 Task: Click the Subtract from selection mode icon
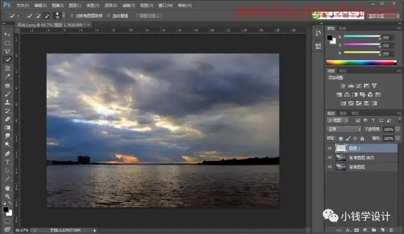(x=46, y=16)
